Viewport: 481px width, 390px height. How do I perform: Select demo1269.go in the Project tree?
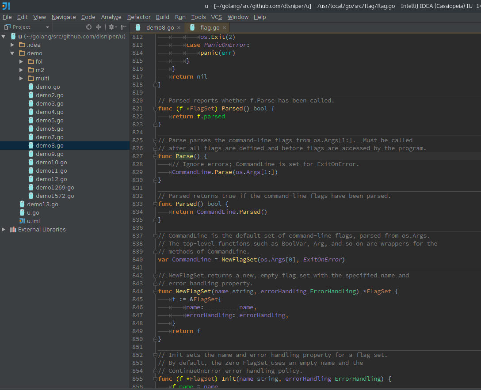click(x=55, y=187)
